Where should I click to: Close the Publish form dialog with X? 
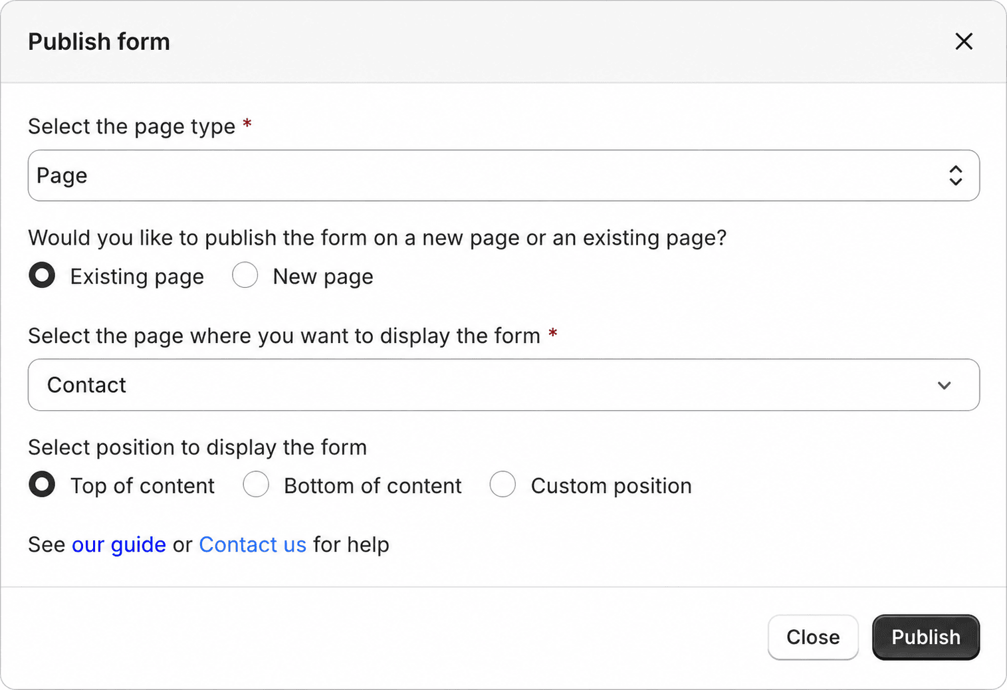coord(964,41)
